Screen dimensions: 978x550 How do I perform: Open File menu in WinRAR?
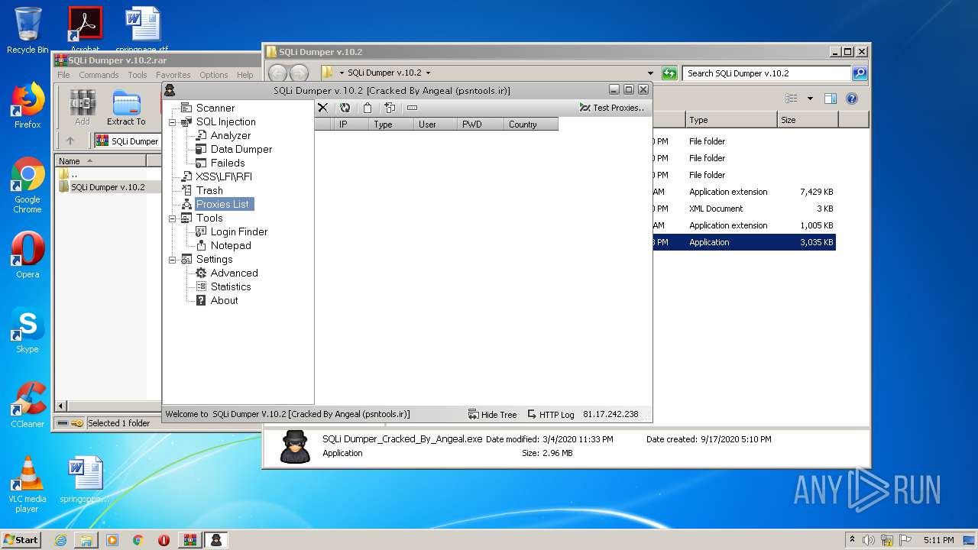[63, 75]
